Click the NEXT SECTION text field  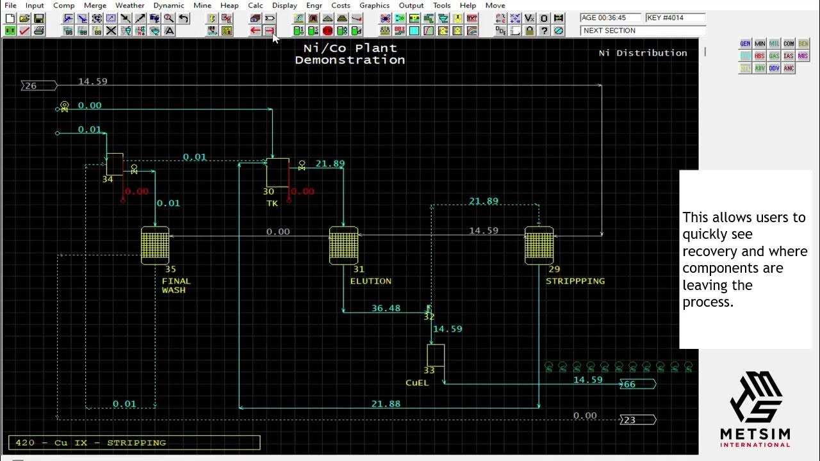pyautogui.click(x=643, y=31)
